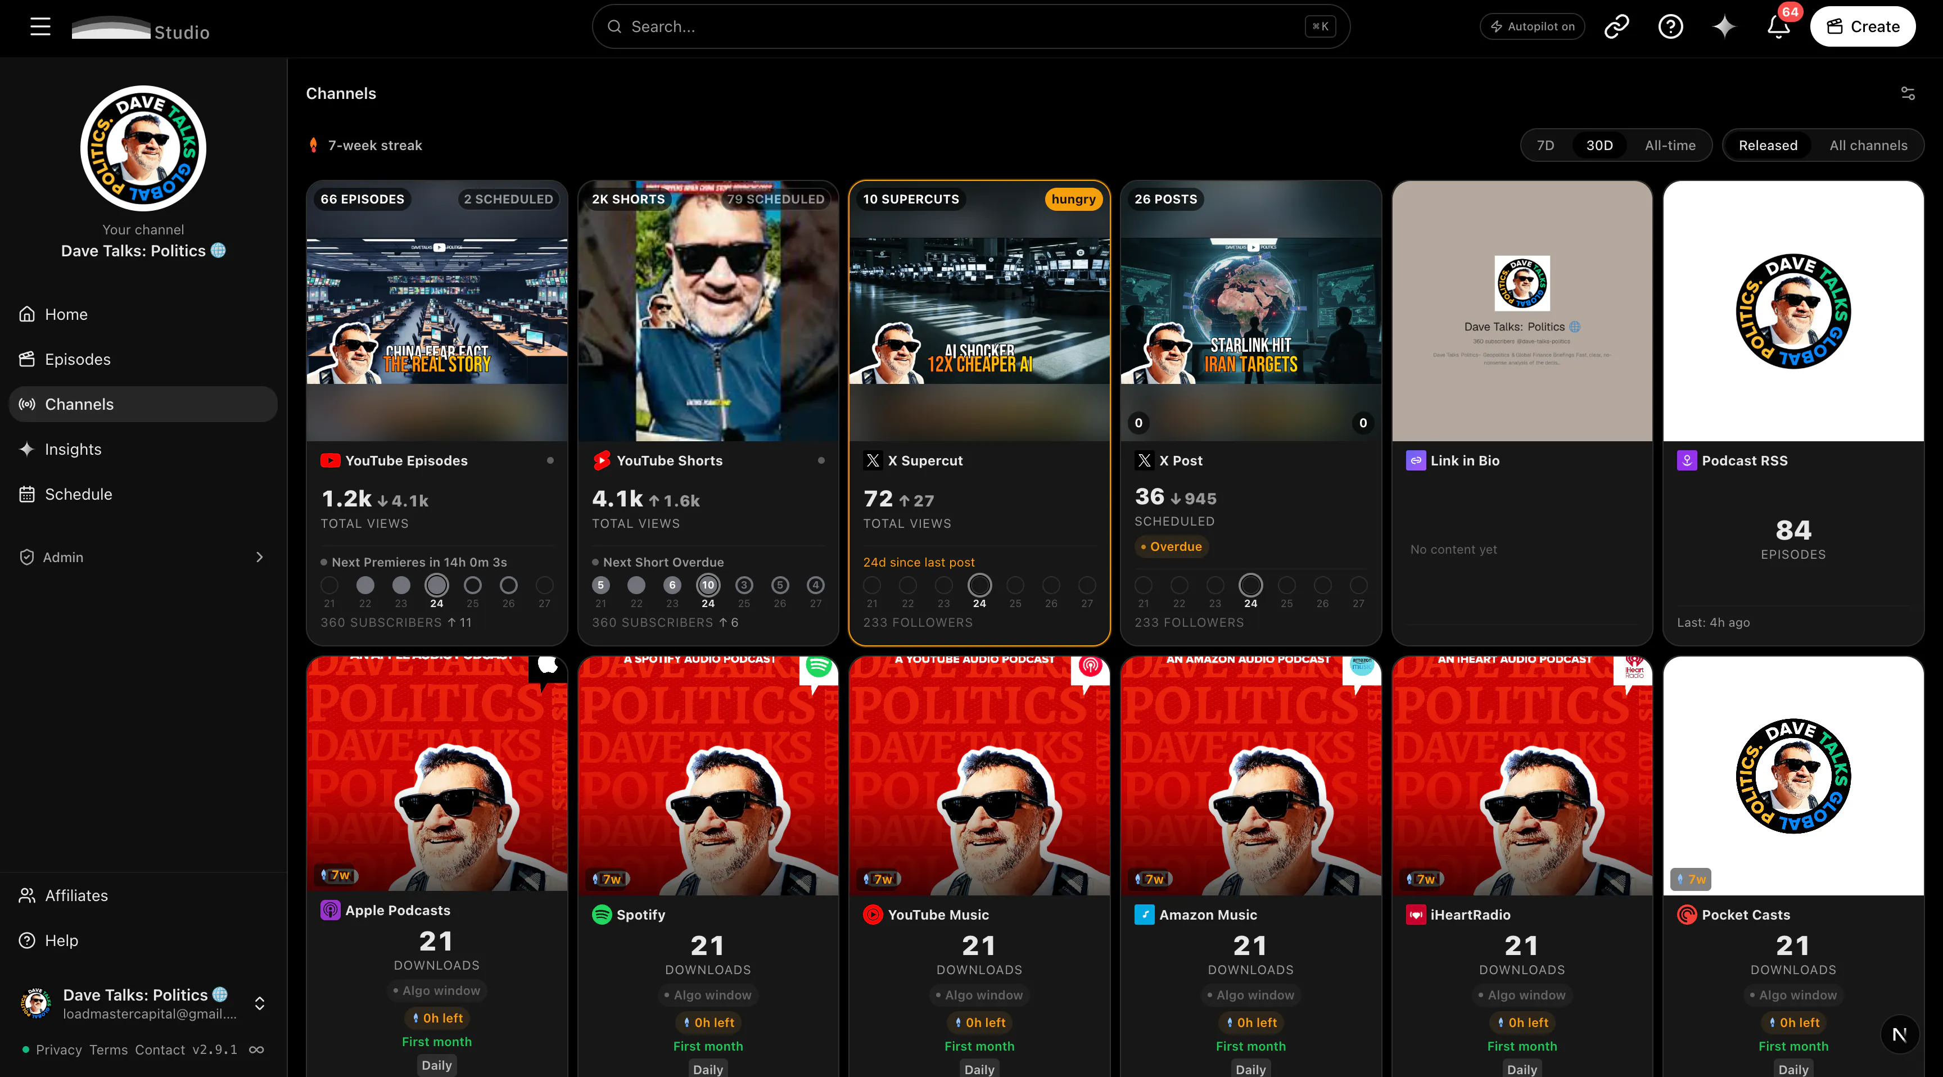This screenshot has width=1943, height=1077.
Task: Click the 2 SCHEDULED badge
Action: click(508, 198)
